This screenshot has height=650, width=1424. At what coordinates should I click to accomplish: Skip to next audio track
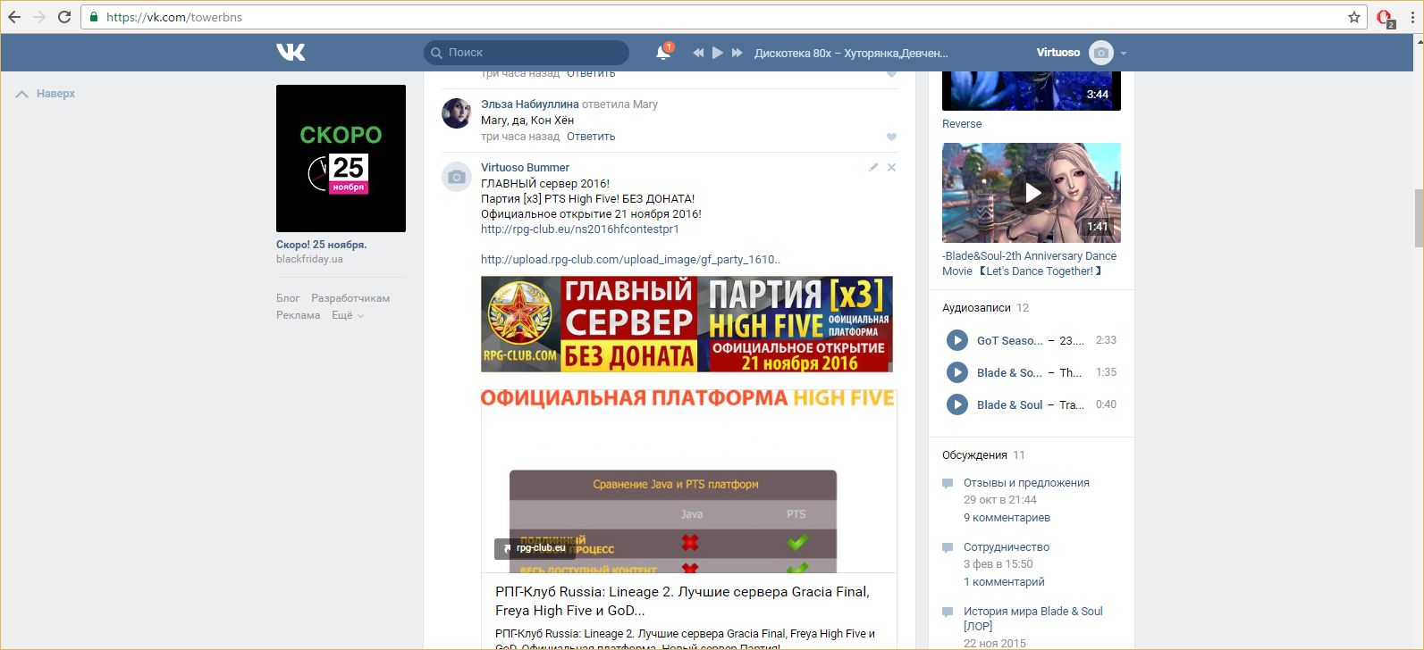tap(737, 53)
